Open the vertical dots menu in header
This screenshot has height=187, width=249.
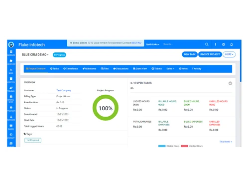point(216,44)
